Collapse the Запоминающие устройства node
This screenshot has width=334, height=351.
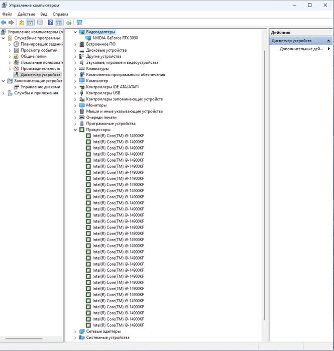pos(4,81)
